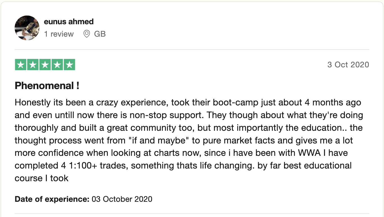Click the fifth green rating star
The width and height of the screenshot is (384, 217).
pyautogui.click(x=69, y=65)
